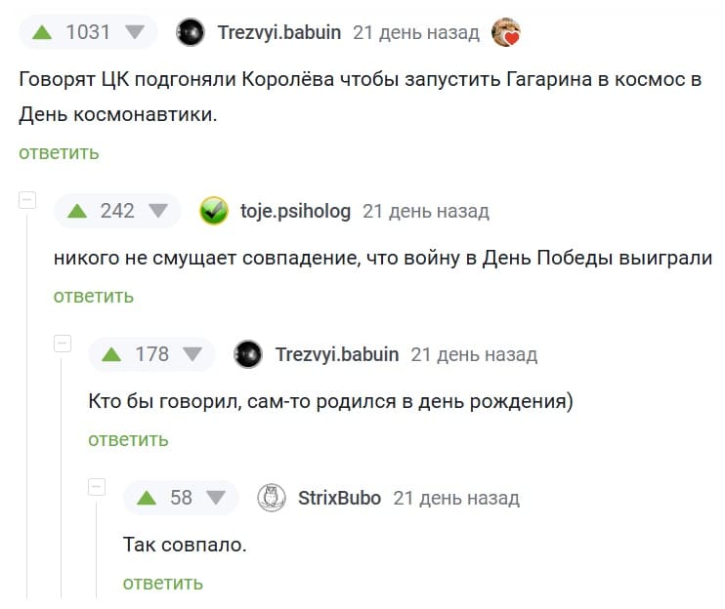Downvote the reply rated 178
Screen dimensions: 725x609
tap(192, 354)
